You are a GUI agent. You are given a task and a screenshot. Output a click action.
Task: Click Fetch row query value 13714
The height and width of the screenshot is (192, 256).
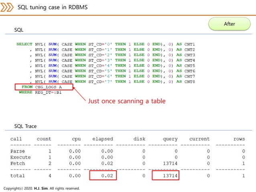(x=170, y=163)
